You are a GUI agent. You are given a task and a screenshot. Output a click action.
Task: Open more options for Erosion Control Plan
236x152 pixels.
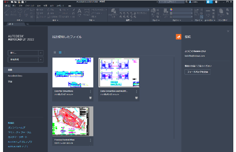(x=90, y=140)
